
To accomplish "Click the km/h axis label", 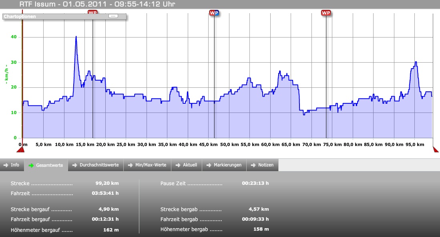I will (x=6, y=74).
